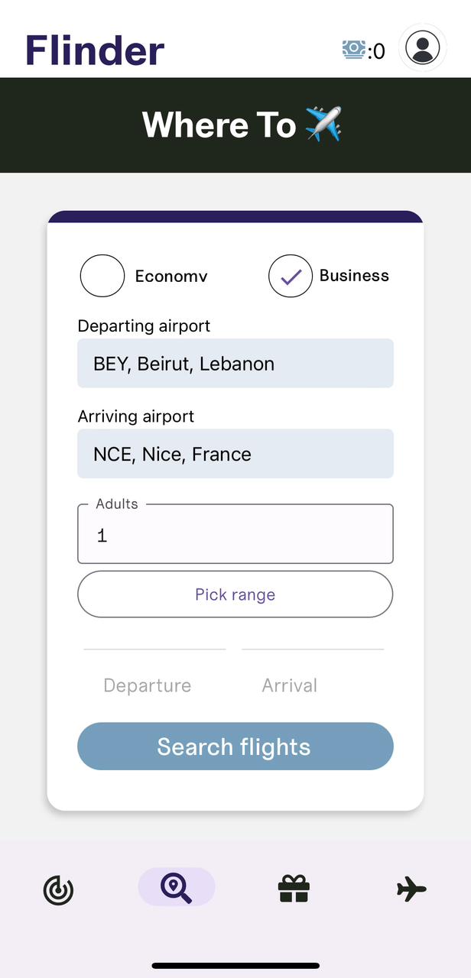Screen dimensions: 471x978
Task: Focus the Adults number input
Action: click(x=235, y=536)
